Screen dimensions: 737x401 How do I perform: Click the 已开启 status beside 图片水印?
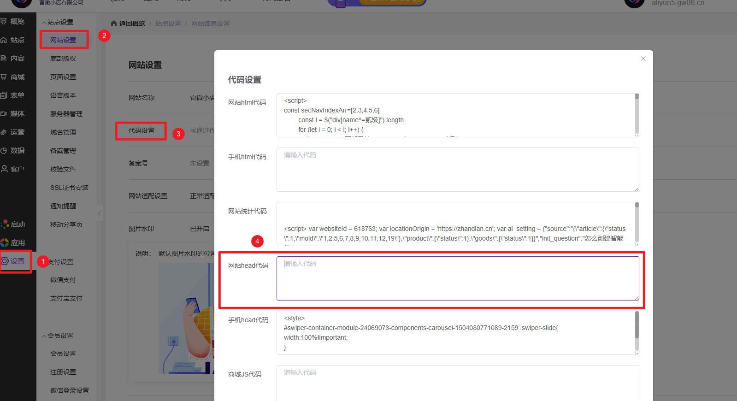pyautogui.click(x=200, y=229)
